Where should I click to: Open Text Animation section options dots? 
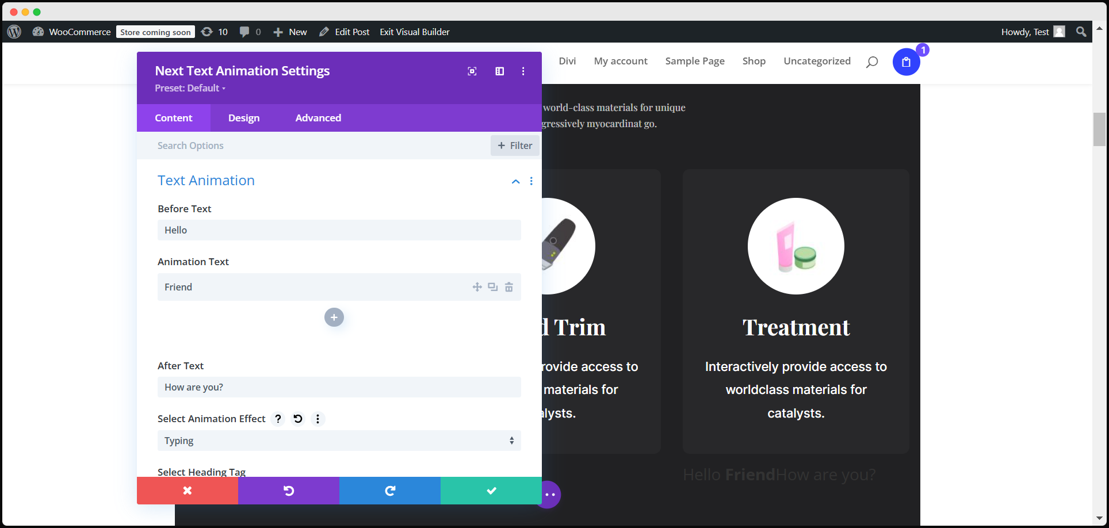(531, 181)
